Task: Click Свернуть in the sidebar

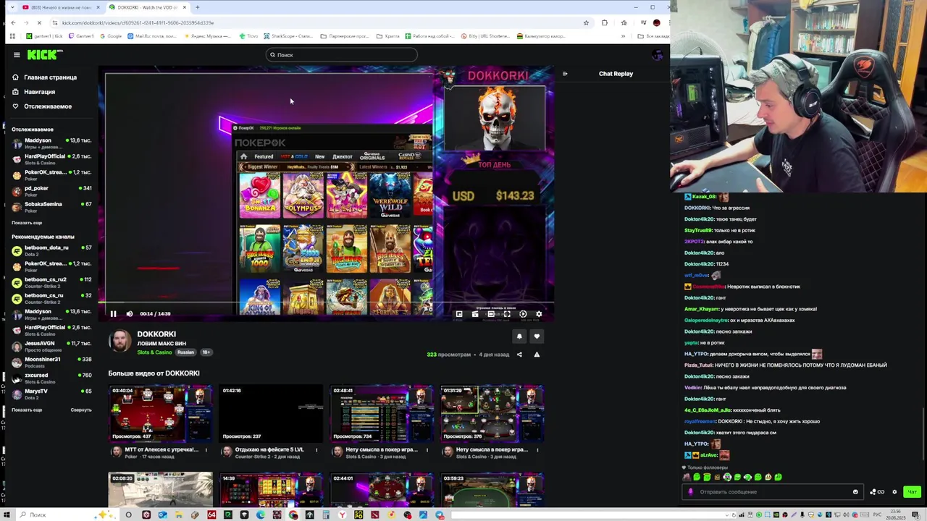Action: (x=81, y=410)
